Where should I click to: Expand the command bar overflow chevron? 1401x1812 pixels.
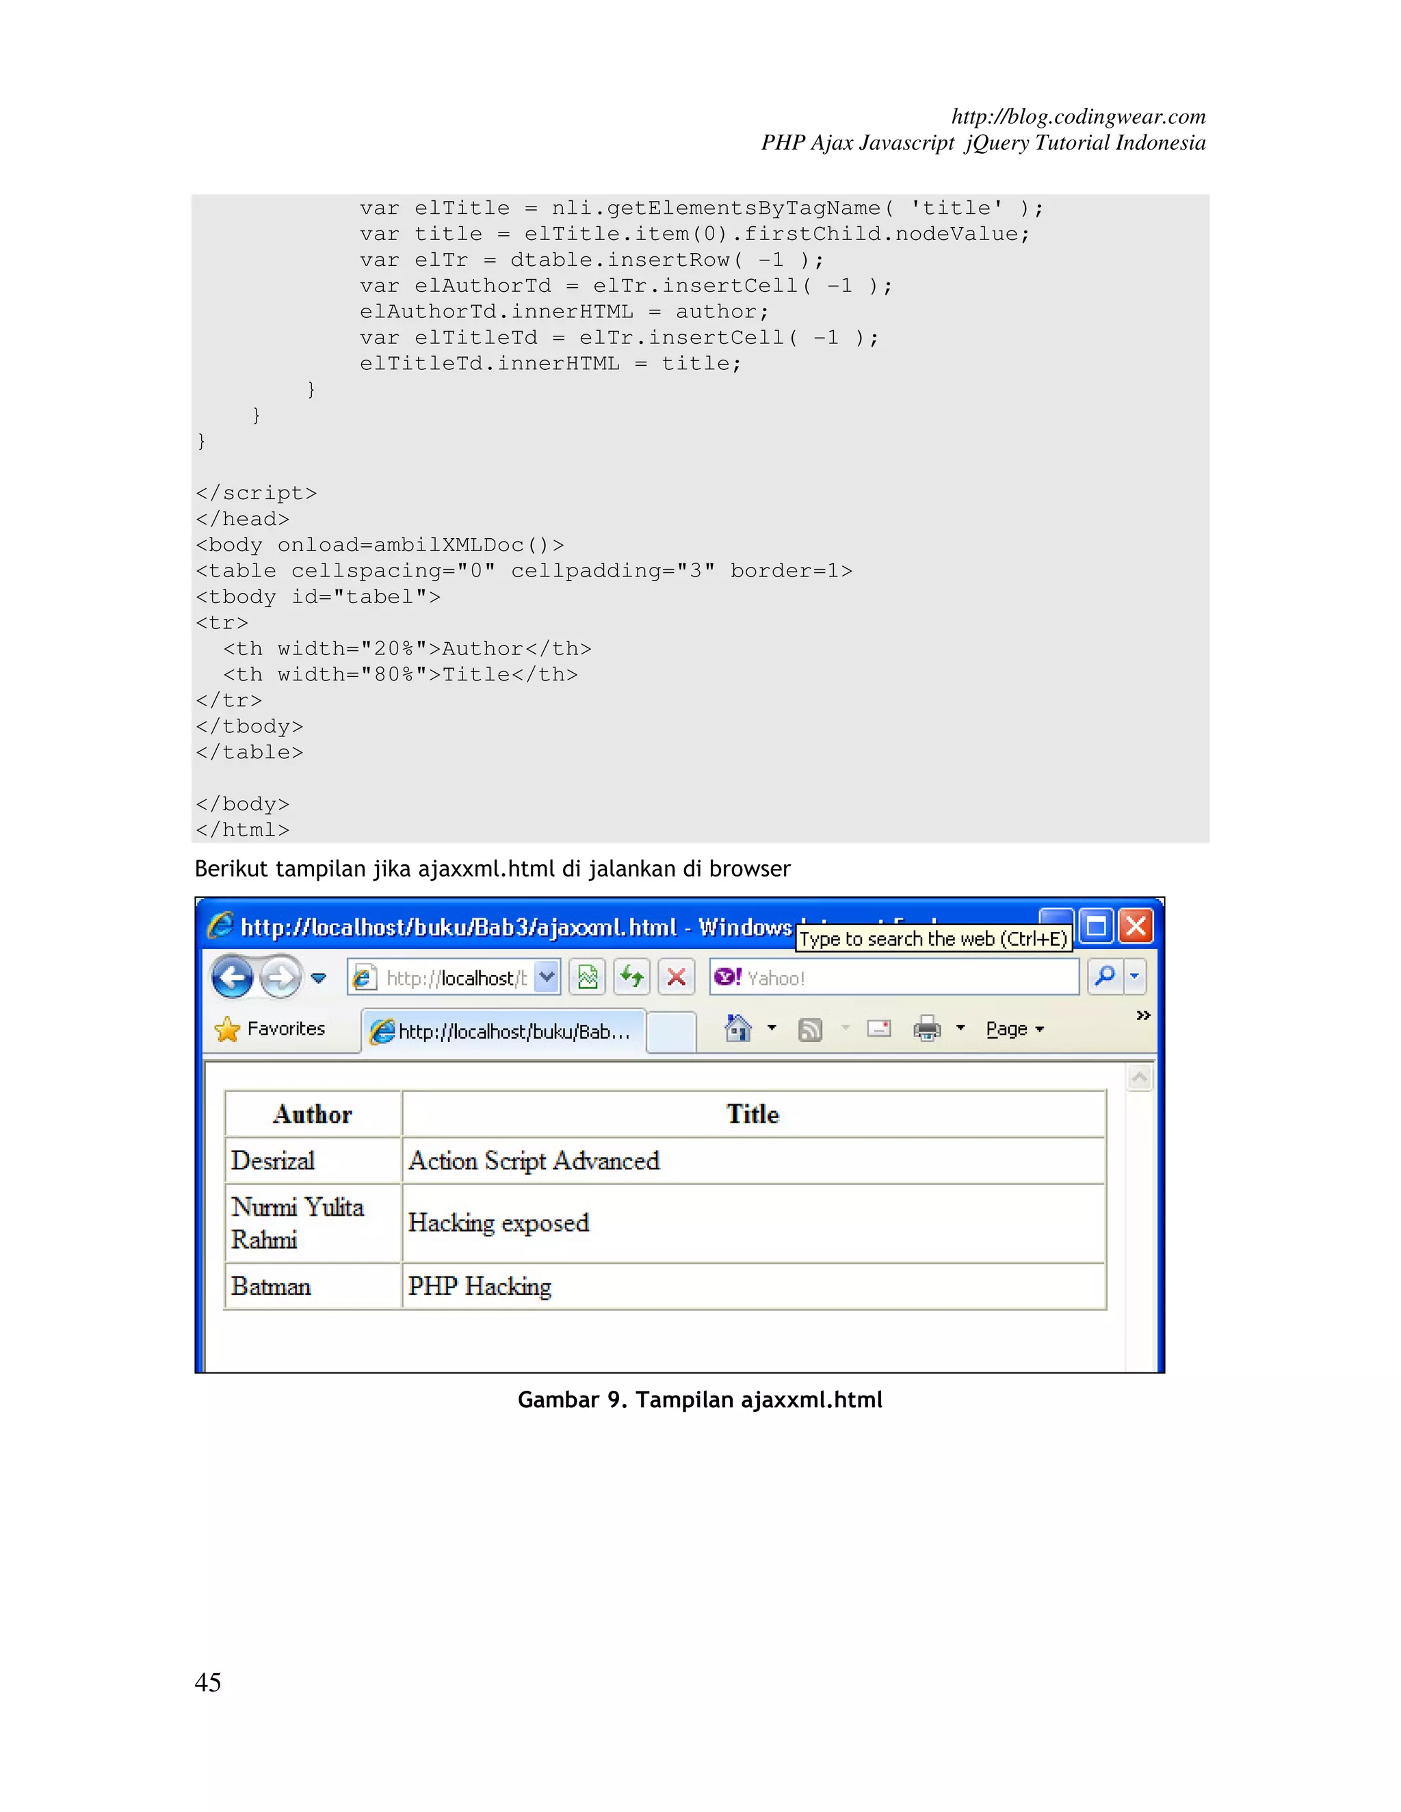pos(1143,1015)
